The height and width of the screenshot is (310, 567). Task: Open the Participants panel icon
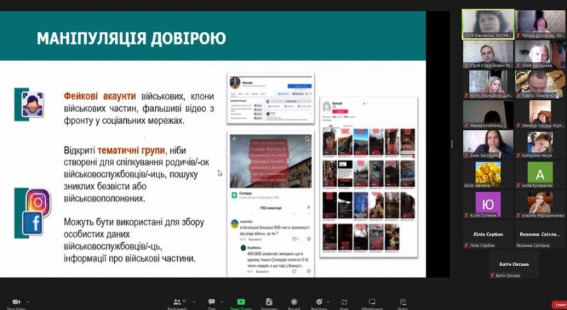tap(177, 302)
